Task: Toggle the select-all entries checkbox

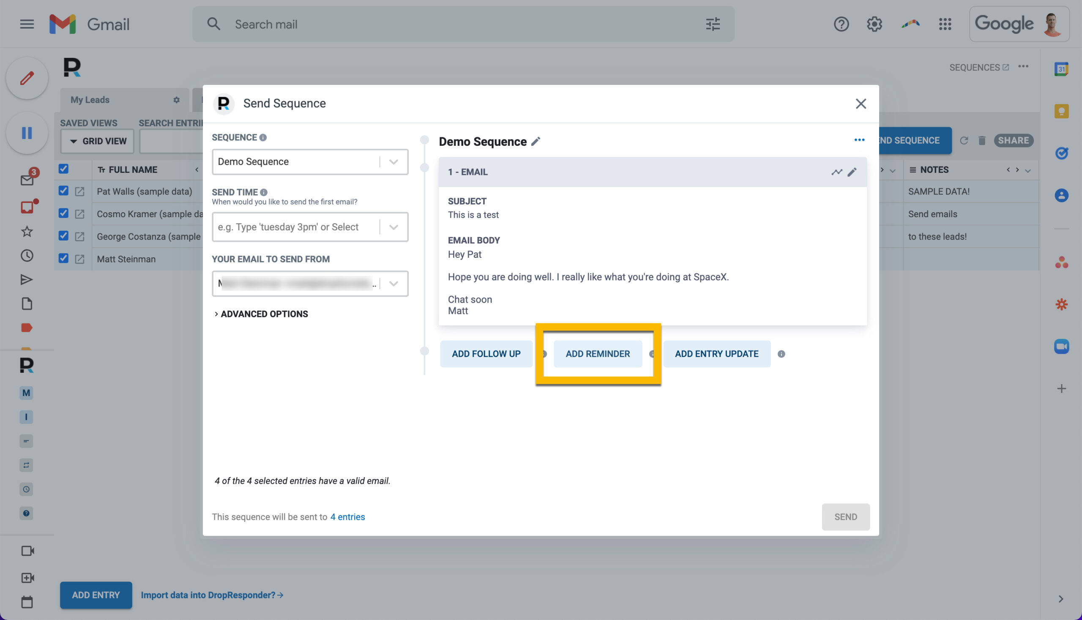Action: pyautogui.click(x=63, y=169)
